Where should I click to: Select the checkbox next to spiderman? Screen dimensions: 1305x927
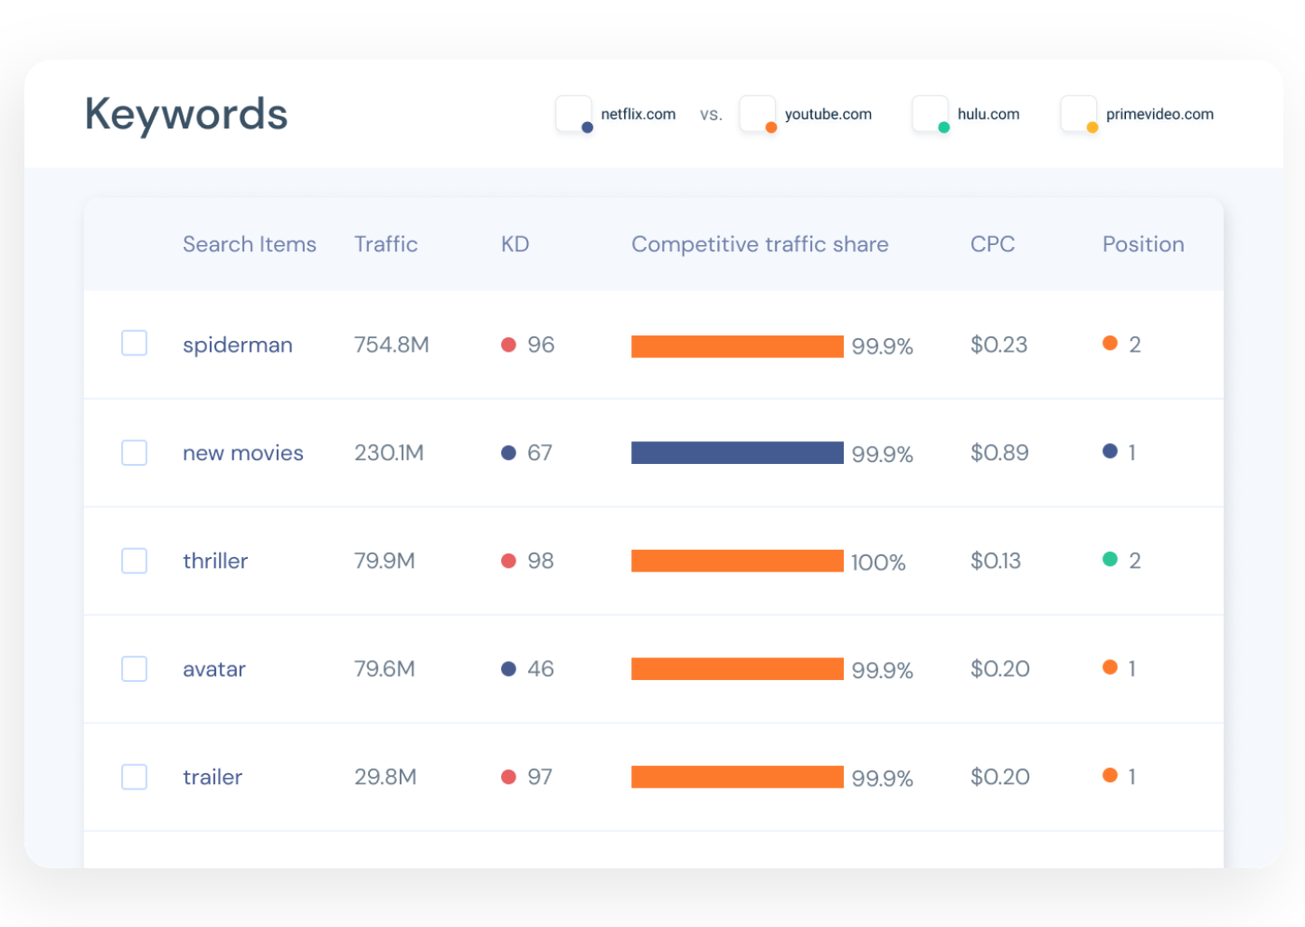click(x=134, y=344)
